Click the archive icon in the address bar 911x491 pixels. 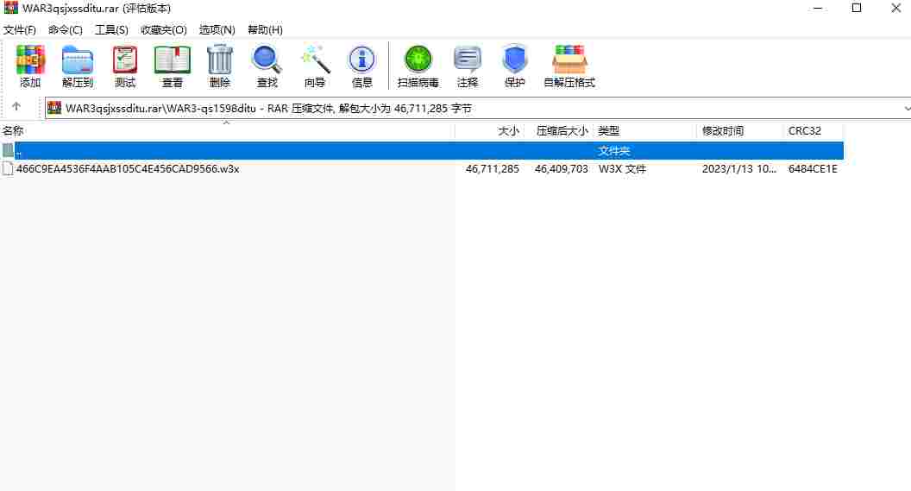click(54, 108)
